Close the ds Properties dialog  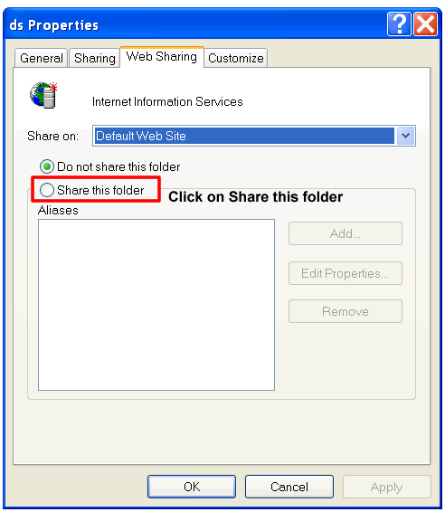point(426,24)
